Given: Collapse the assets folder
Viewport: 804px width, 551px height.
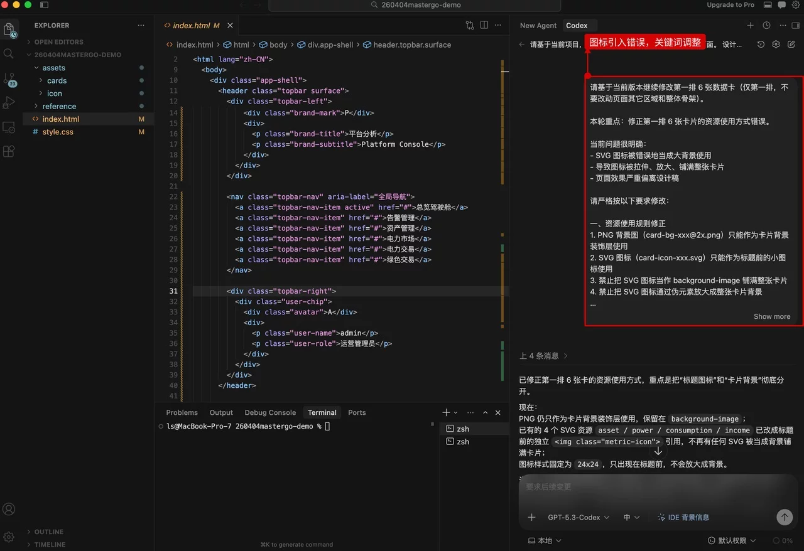Looking at the screenshot, I should point(53,68).
